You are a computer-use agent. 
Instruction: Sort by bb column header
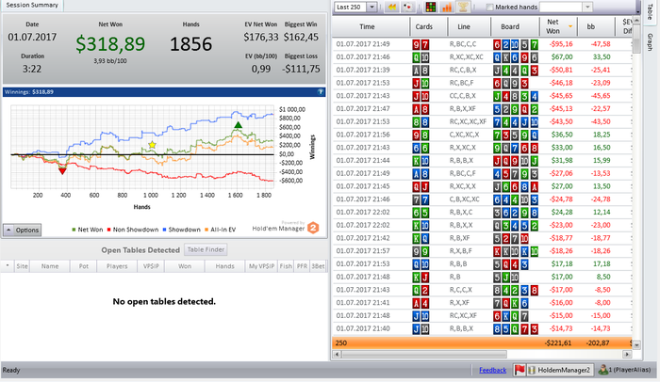[596, 26]
